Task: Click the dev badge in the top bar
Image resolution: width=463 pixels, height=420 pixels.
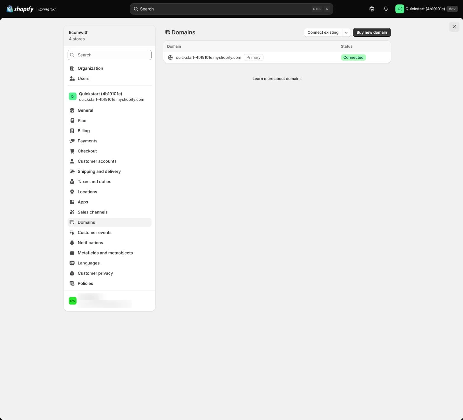Action: click(452, 9)
